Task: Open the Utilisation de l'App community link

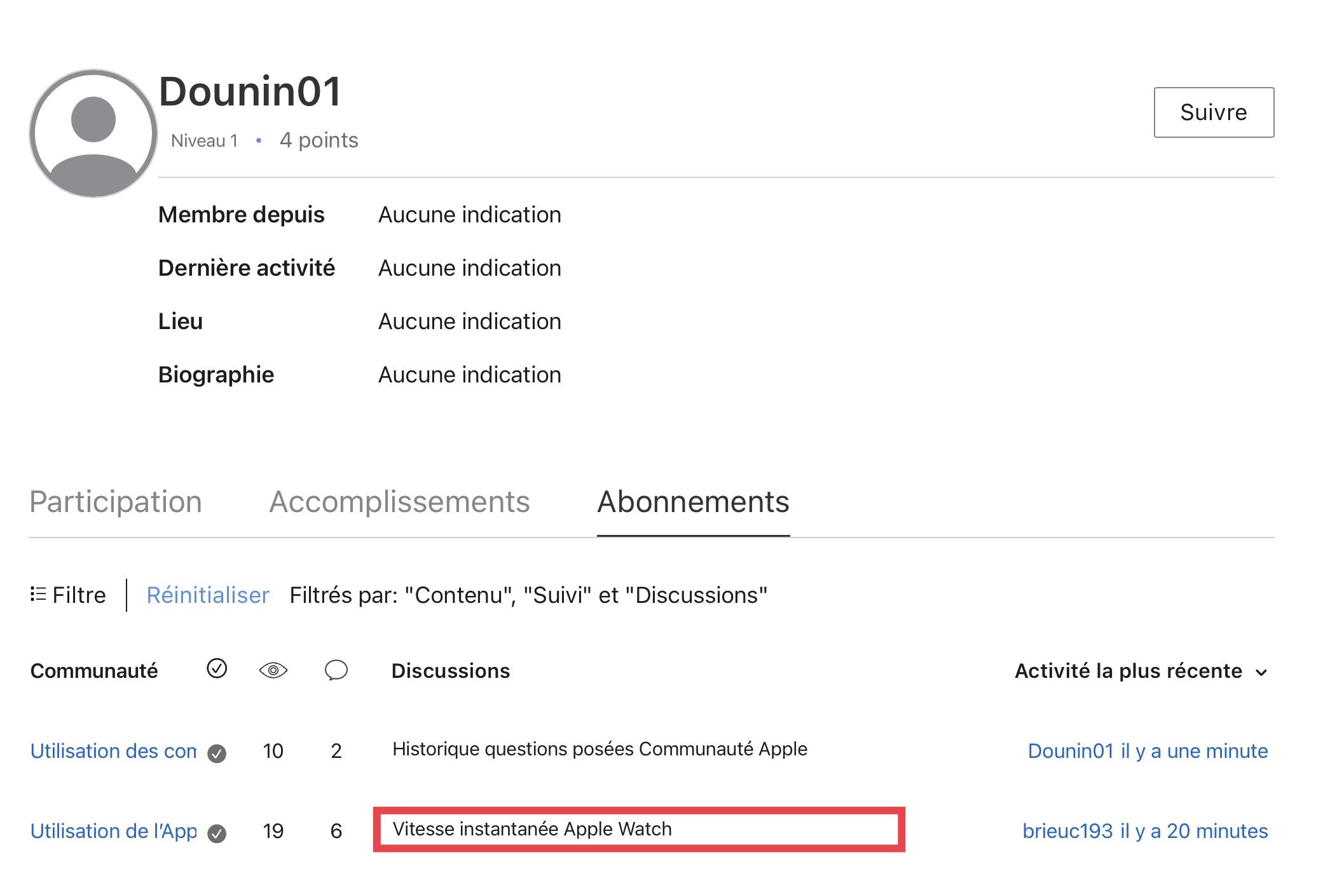Action: (114, 831)
